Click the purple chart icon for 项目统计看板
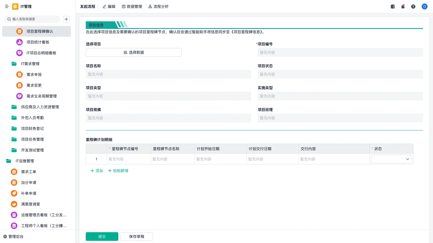433x243 pixels. pos(19,42)
